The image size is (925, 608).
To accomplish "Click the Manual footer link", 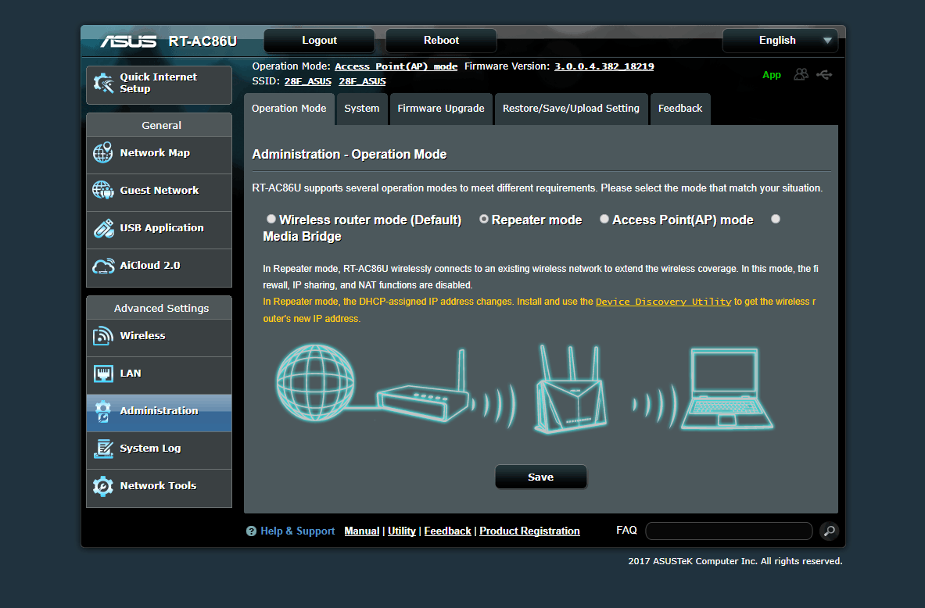I will 361,531.
